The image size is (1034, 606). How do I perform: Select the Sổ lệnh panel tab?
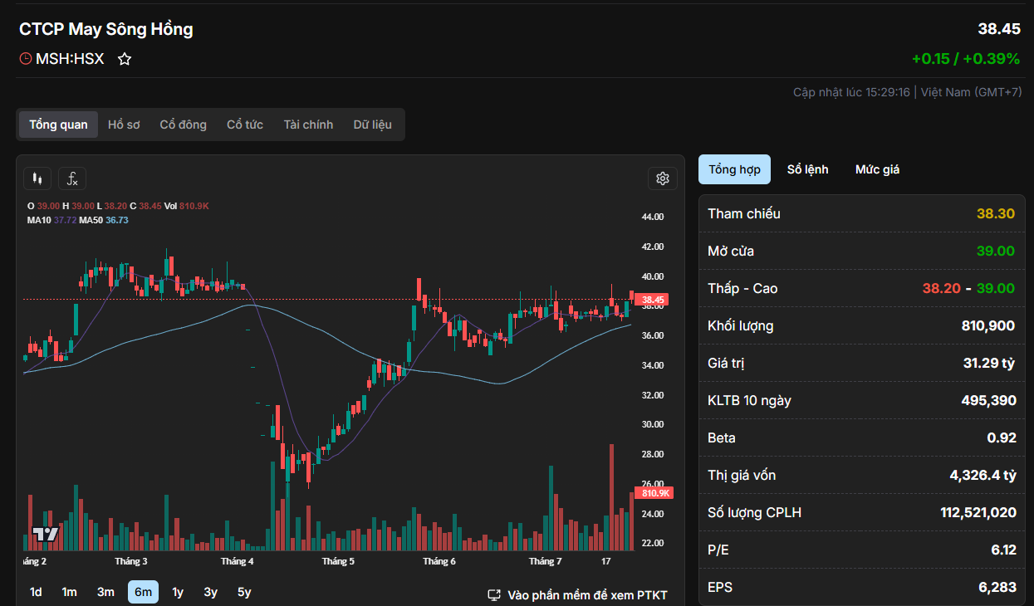[808, 169]
